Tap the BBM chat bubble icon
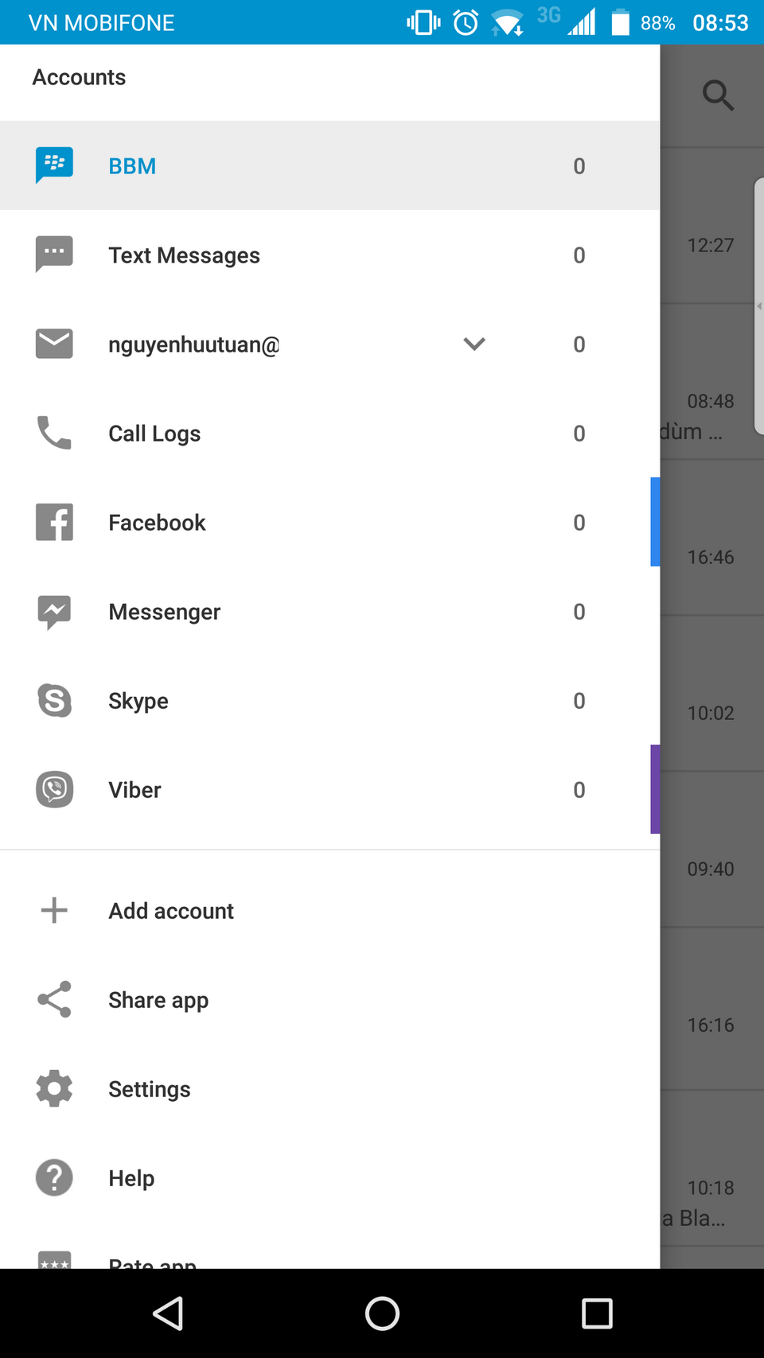The image size is (764, 1358). pyautogui.click(x=54, y=165)
